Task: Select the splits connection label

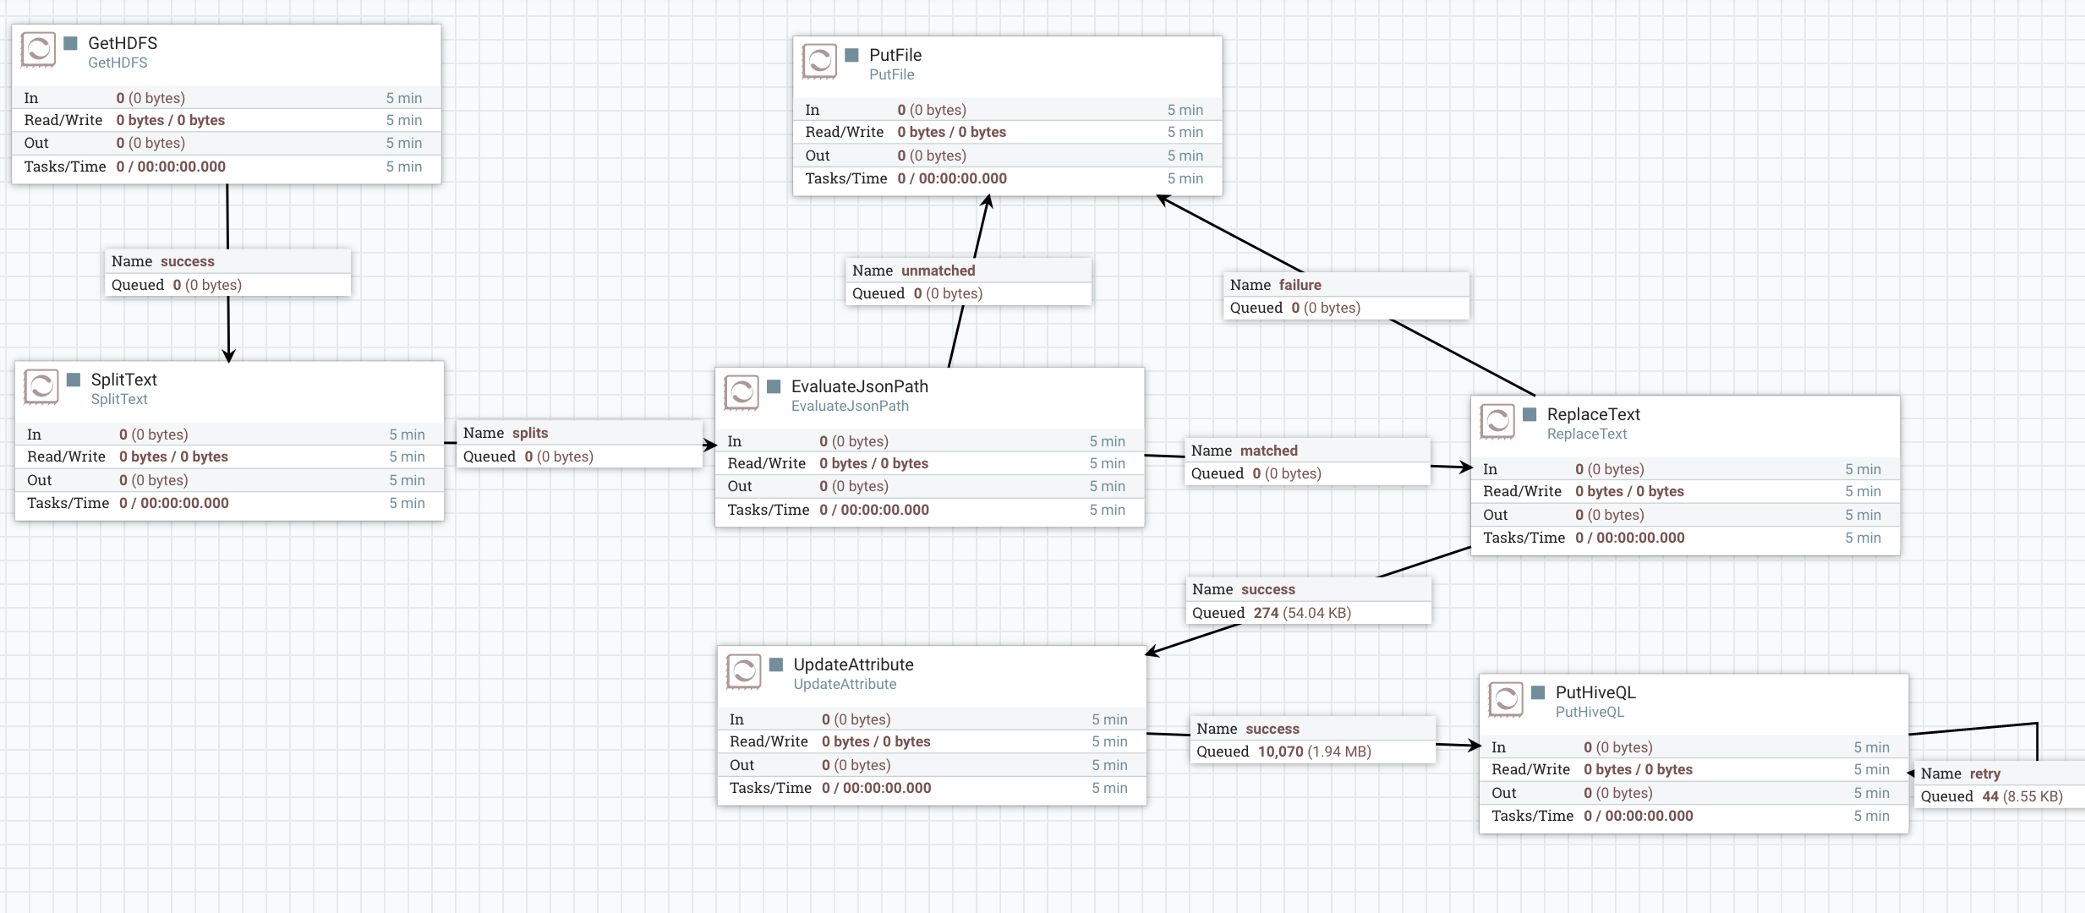Action: click(x=580, y=444)
